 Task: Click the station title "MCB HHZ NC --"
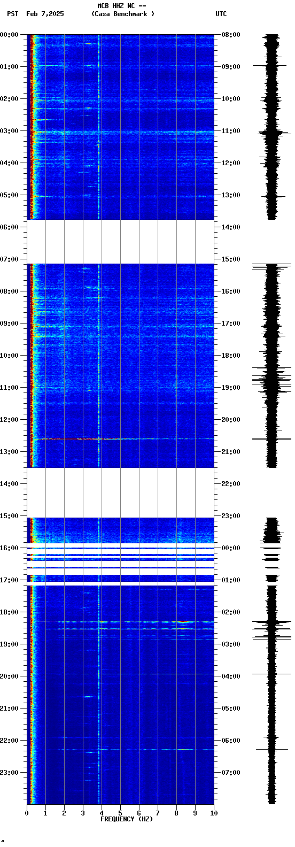tap(122, 6)
